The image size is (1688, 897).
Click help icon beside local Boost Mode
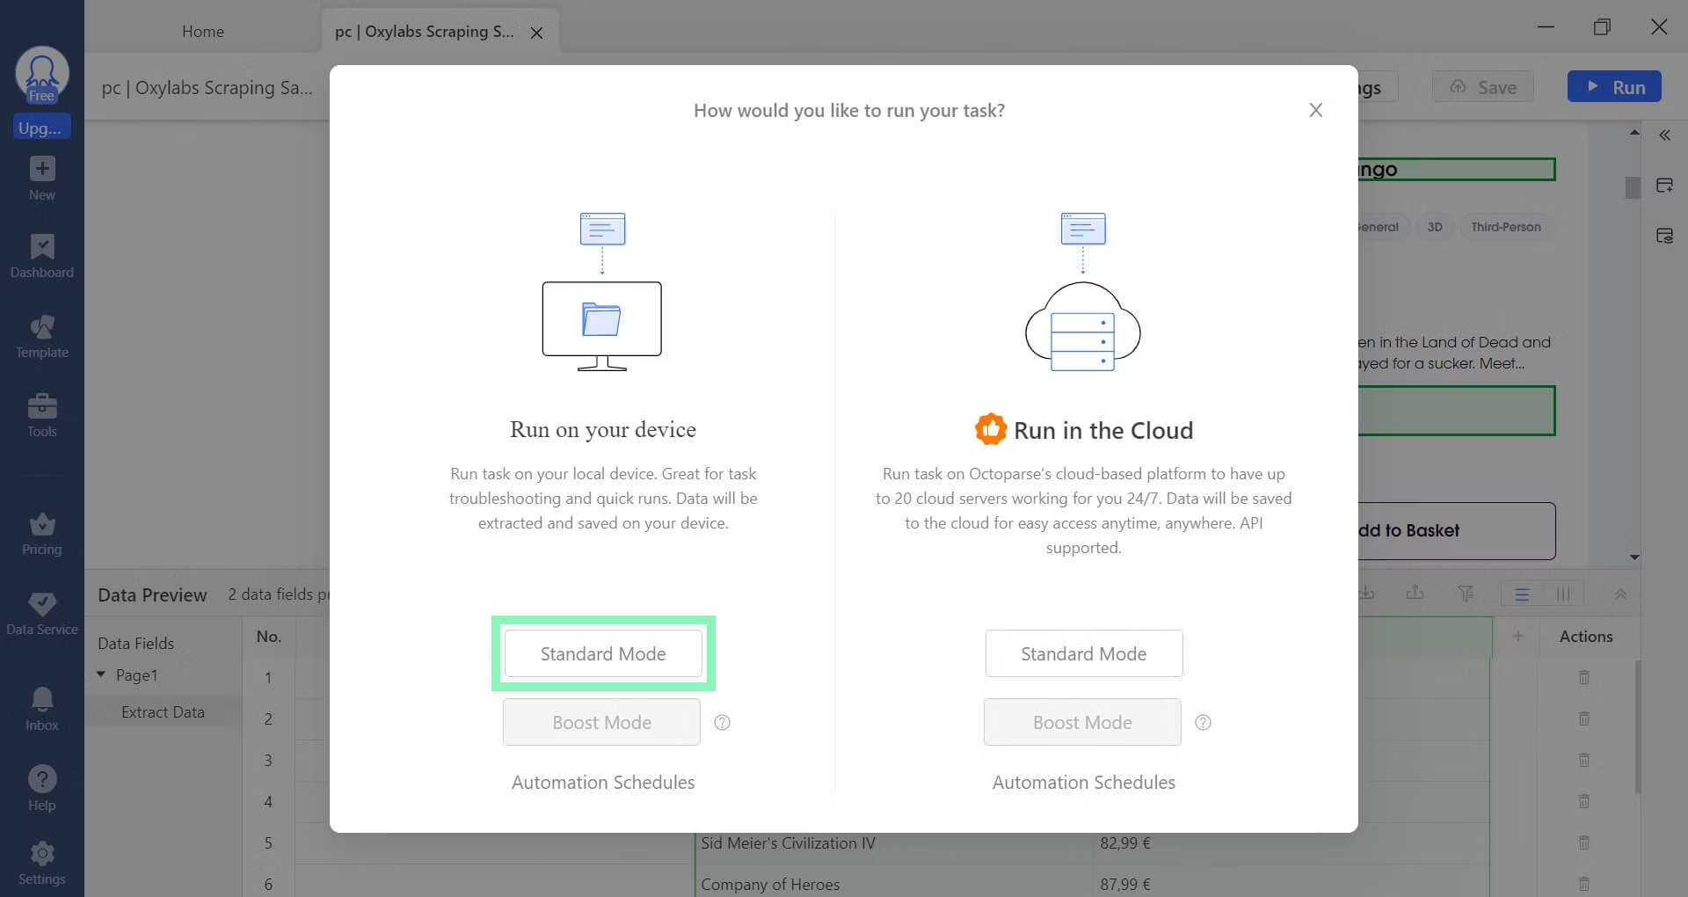[x=722, y=722]
